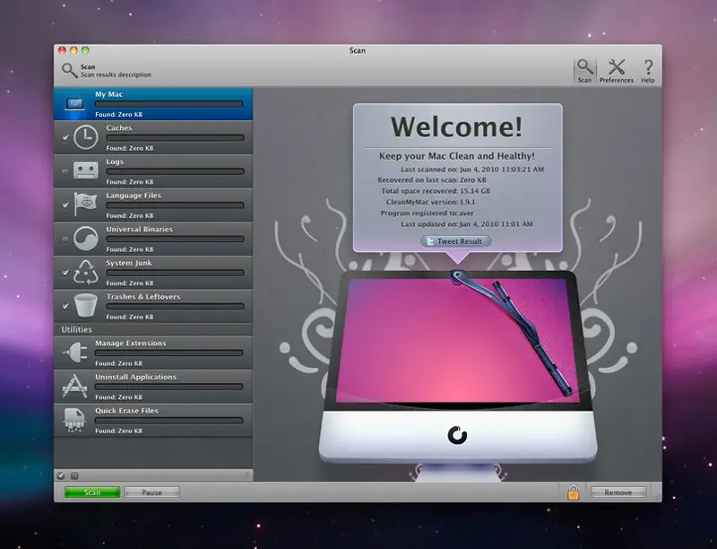Open the Scan toolbar magnifier icon

point(584,66)
